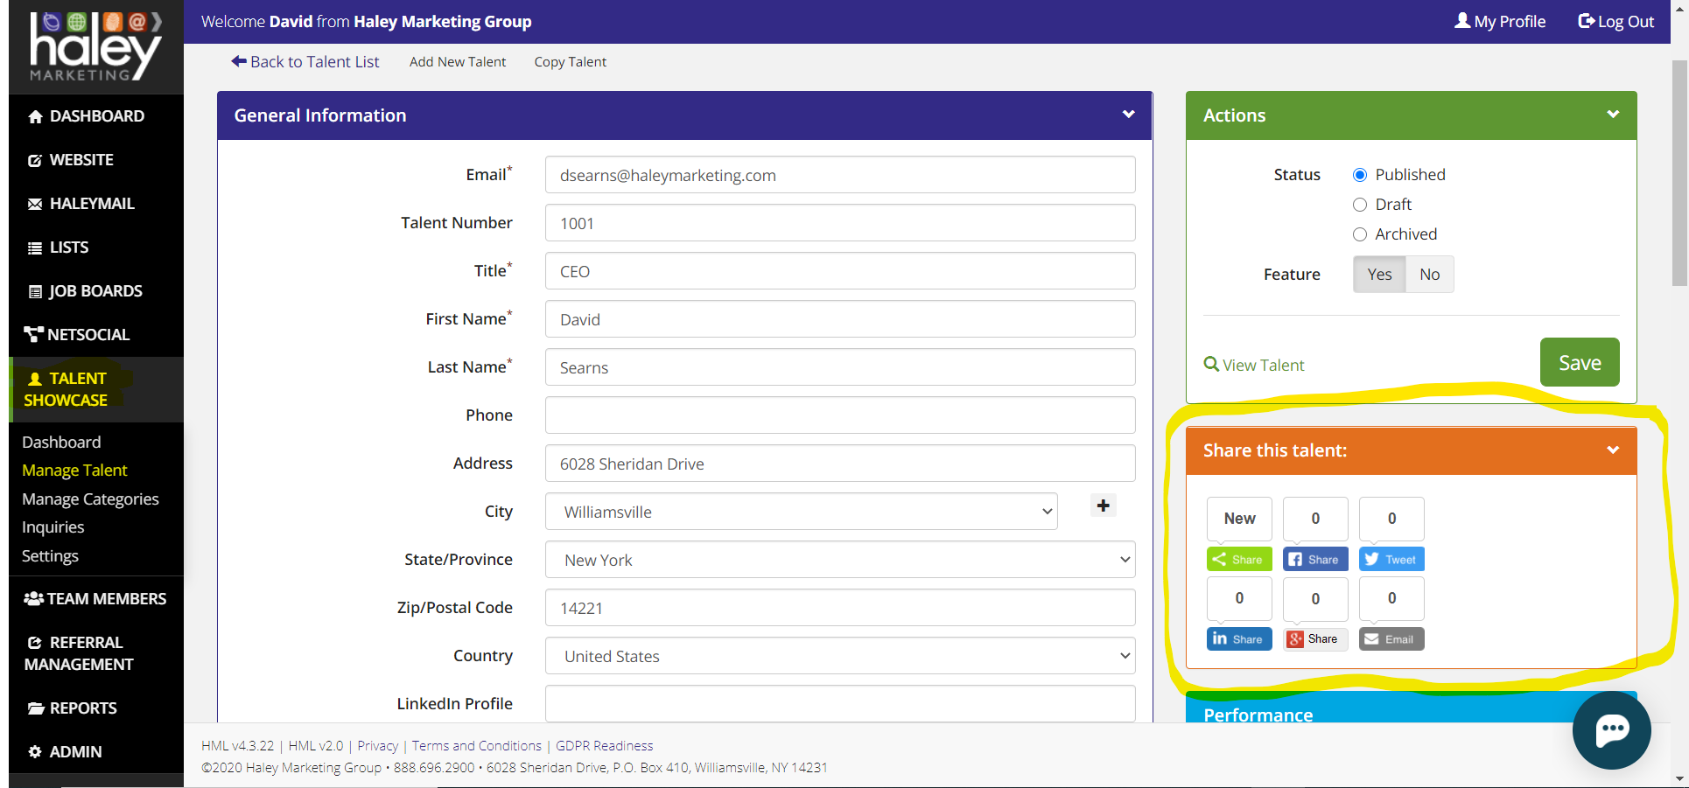
Task: Click the Performance panel header
Action: pyautogui.click(x=1411, y=708)
